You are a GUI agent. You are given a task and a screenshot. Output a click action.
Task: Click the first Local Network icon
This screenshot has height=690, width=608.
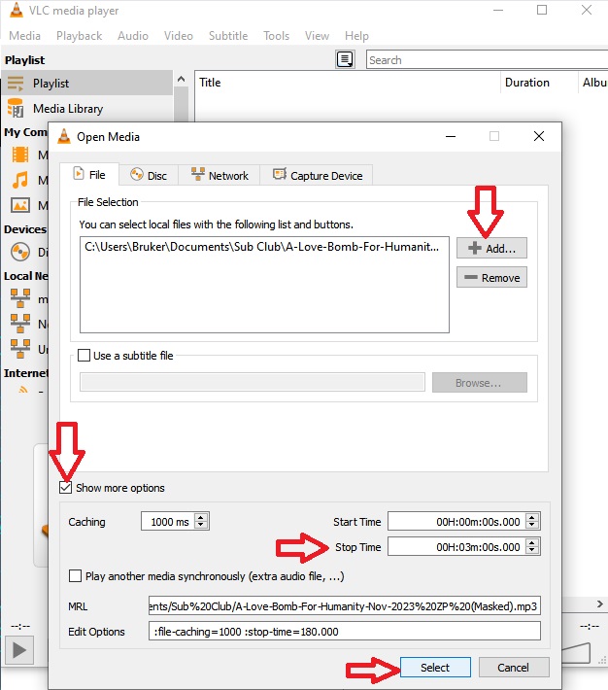point(20,298)
